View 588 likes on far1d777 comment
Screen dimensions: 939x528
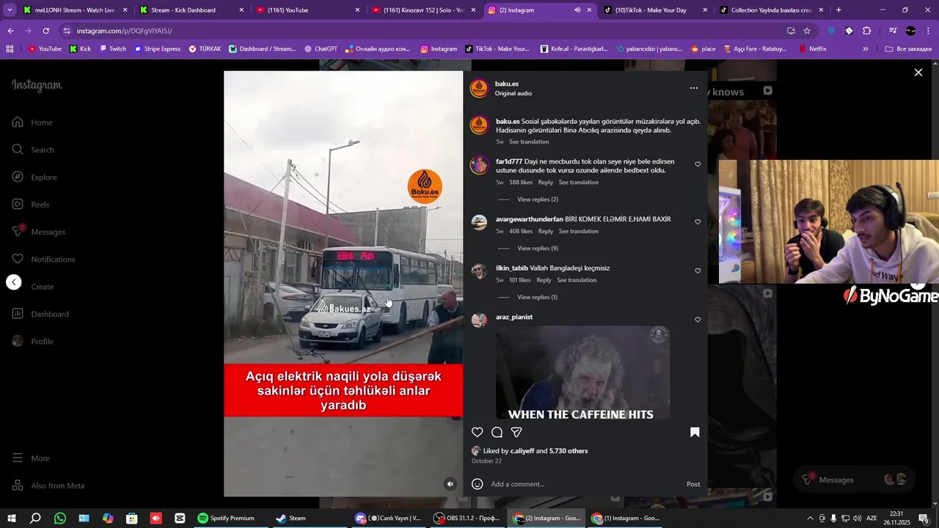click(x=521, y=183)
